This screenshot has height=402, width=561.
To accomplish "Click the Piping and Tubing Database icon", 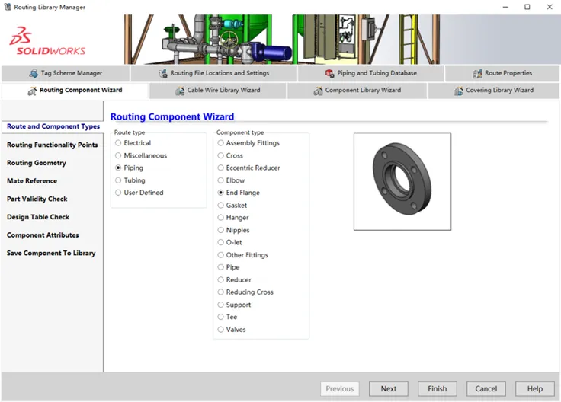I will coord(329,73).
